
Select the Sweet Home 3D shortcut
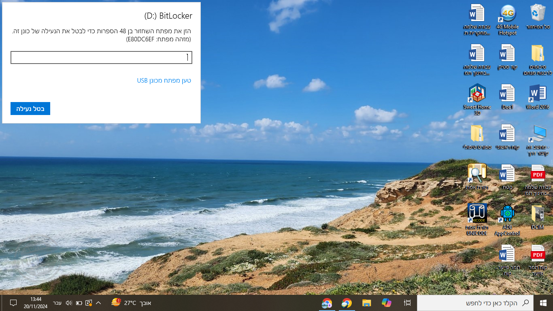pos(477,100)
